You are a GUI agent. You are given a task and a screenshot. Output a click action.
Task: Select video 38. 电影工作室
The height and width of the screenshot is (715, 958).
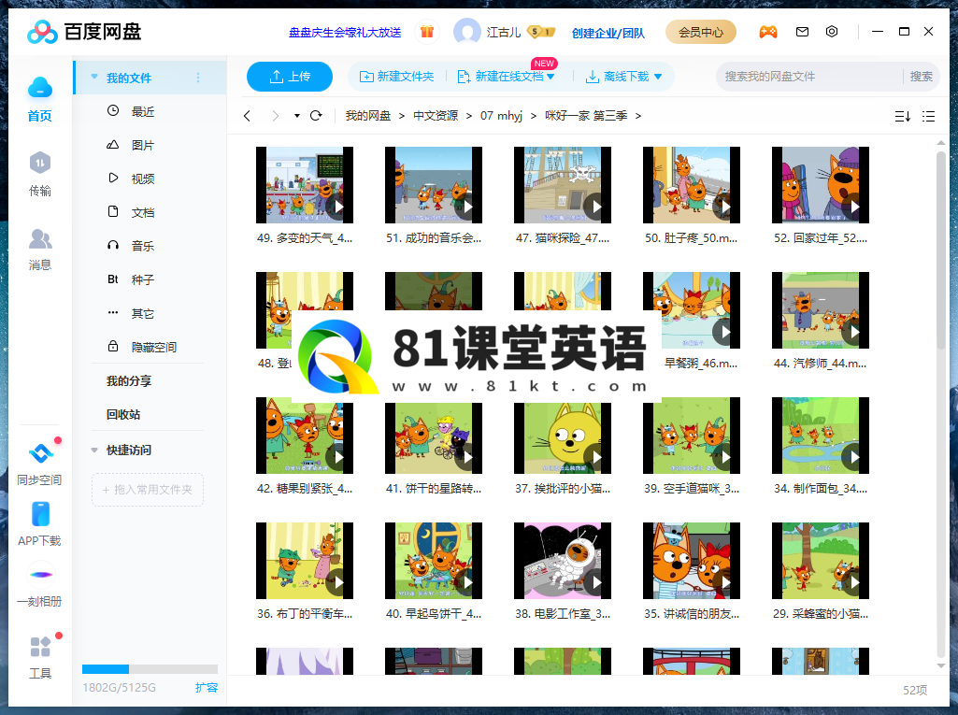tap(563, 571)
